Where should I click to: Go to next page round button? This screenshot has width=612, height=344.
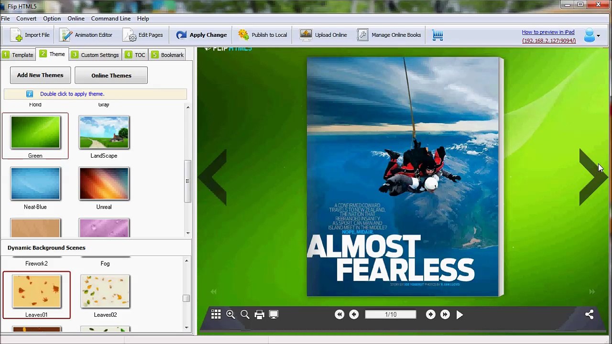pyautogui.click(x=430, y=314)
